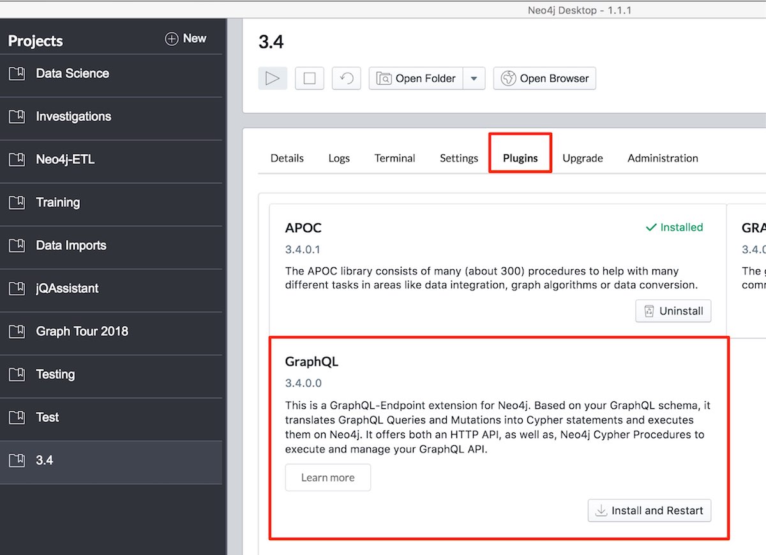The height and width of the screenshot is (555, 766).
Task: Click download icon on Install and Restart
Action: click(601, 510)
